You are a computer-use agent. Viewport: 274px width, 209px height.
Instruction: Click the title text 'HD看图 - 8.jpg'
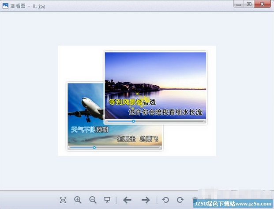(28, 6)
